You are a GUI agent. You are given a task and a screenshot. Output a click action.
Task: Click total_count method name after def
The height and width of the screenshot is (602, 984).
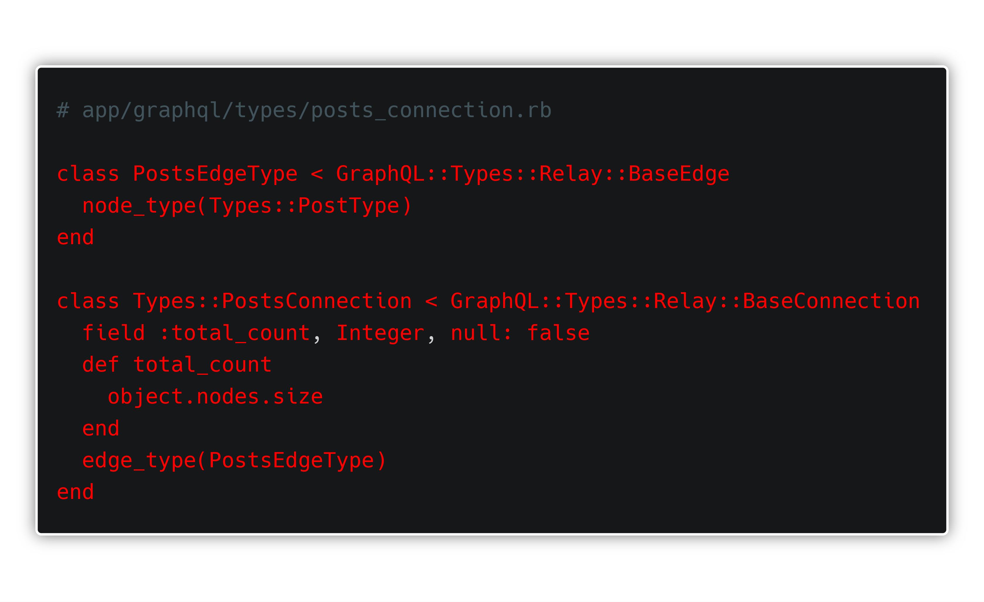[x=203, y=365]
